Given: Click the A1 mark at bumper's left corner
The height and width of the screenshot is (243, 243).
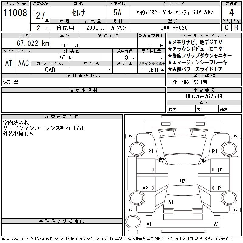Looking at the screenshot, I should tap(149, 224).
